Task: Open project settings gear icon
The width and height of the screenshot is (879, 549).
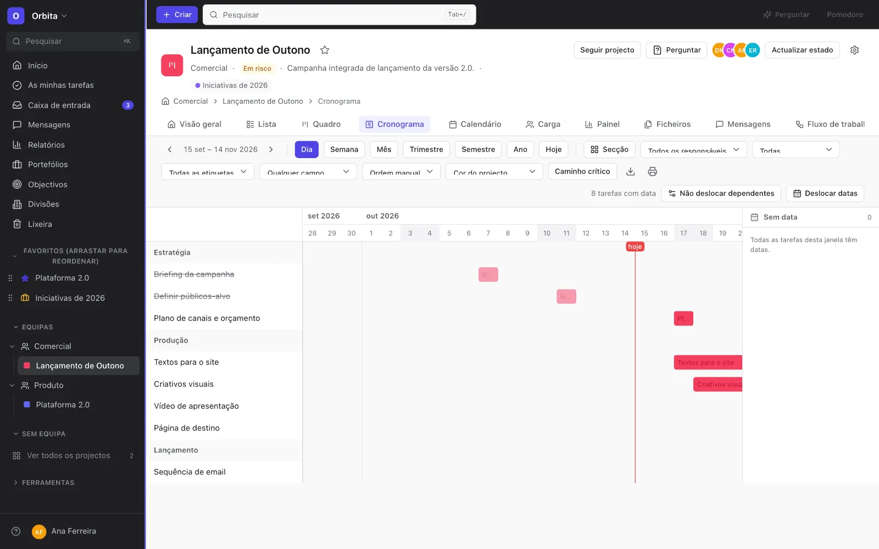Action: click(854, 50)
